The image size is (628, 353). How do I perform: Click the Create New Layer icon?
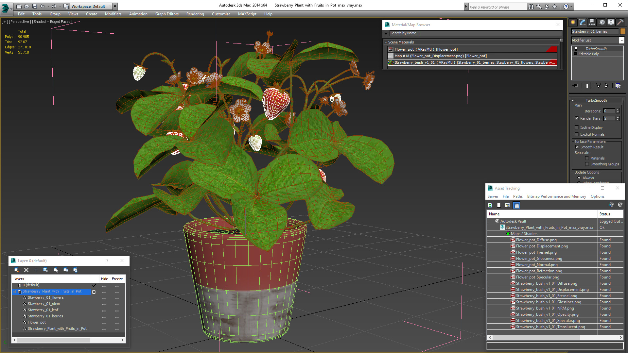pos(16,270)
